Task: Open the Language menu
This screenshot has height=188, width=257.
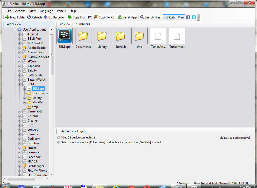Action: (x=46, y=11)
